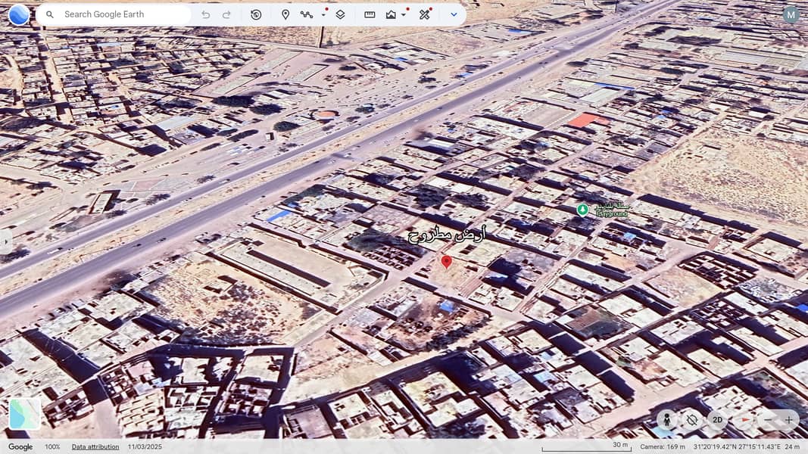The image size is (808, 454).
Task: Expand the path drawing options arrow
Action: (323, 14)
